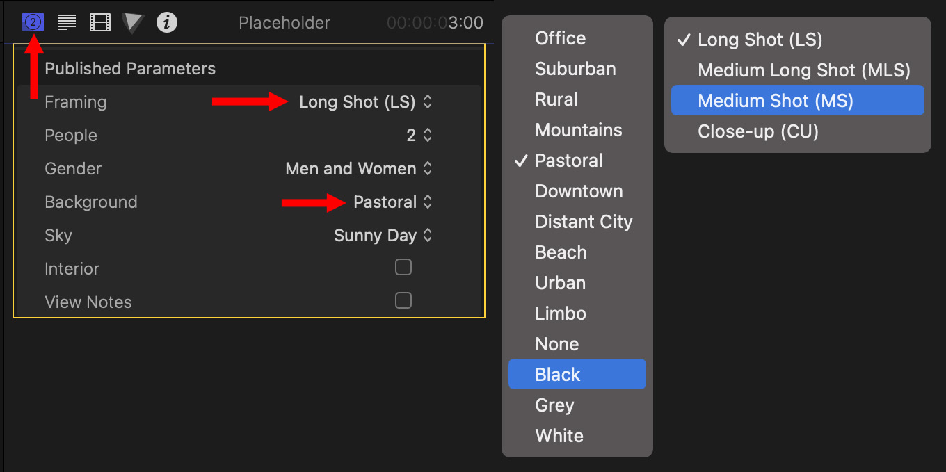This screenshot has height=472, width=946.
Task: Open the Info inspector icon
Action: point(166,22)
